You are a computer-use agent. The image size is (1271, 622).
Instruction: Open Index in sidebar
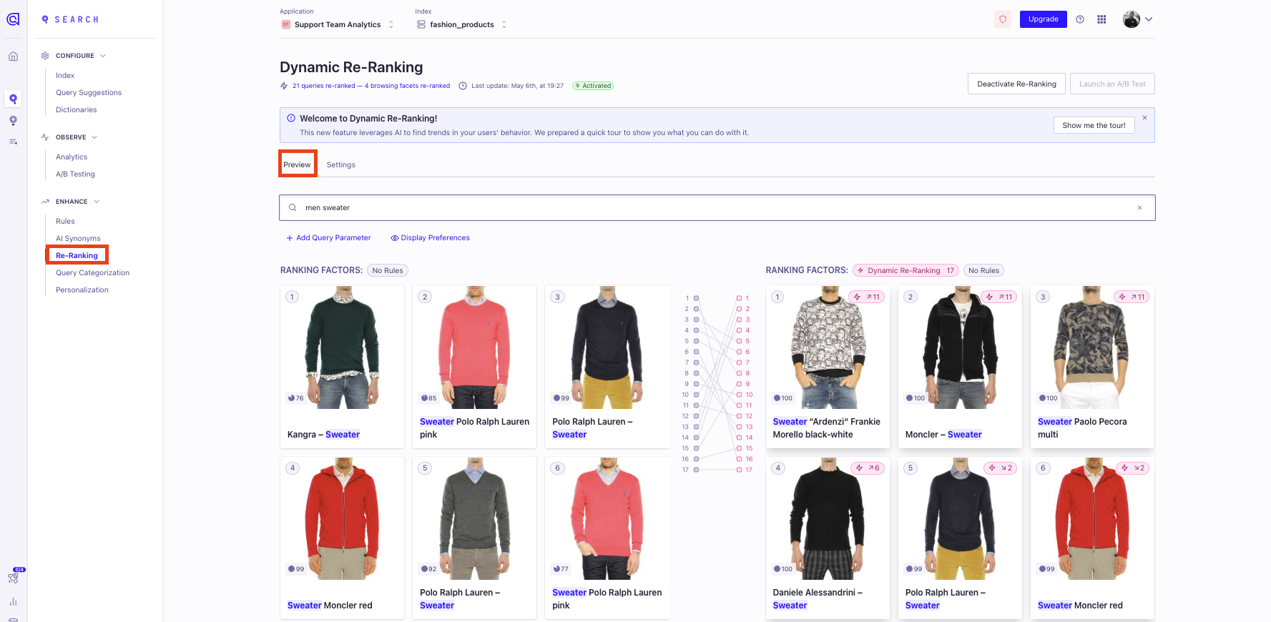(x=65, y=75)
